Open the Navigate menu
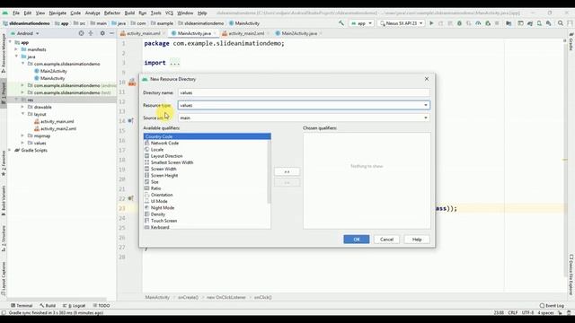 pyautogui.click(x=57, y=13)
